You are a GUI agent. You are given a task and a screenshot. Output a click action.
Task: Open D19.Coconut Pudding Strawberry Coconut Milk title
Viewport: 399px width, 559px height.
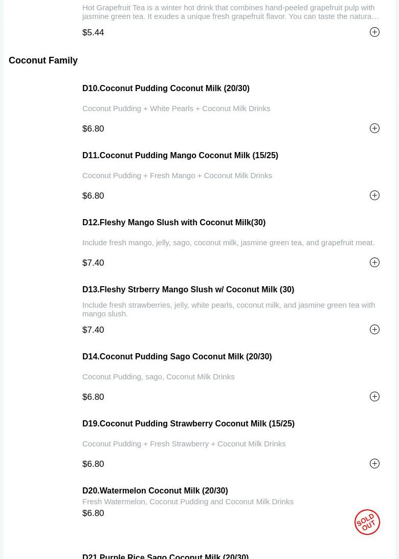pyautogui.click(x=188, y=423)
